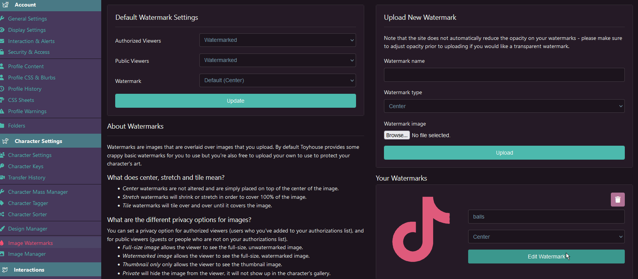The image size is (638, 279).
Task: Focus the Watermark name text field
Action: pyautogui.click(x=504, y=75)
